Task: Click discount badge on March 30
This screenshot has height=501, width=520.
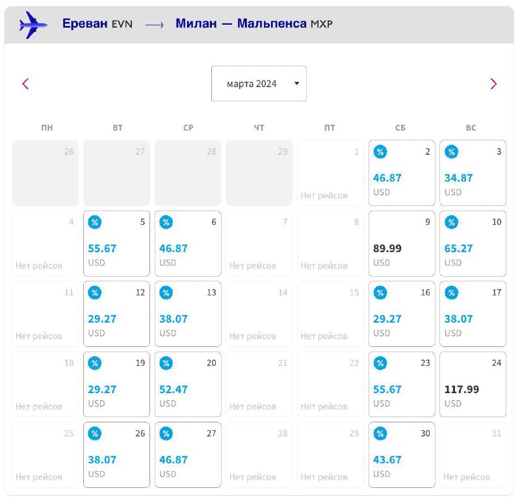Action: pyautogui.click(x=380, y=433)
